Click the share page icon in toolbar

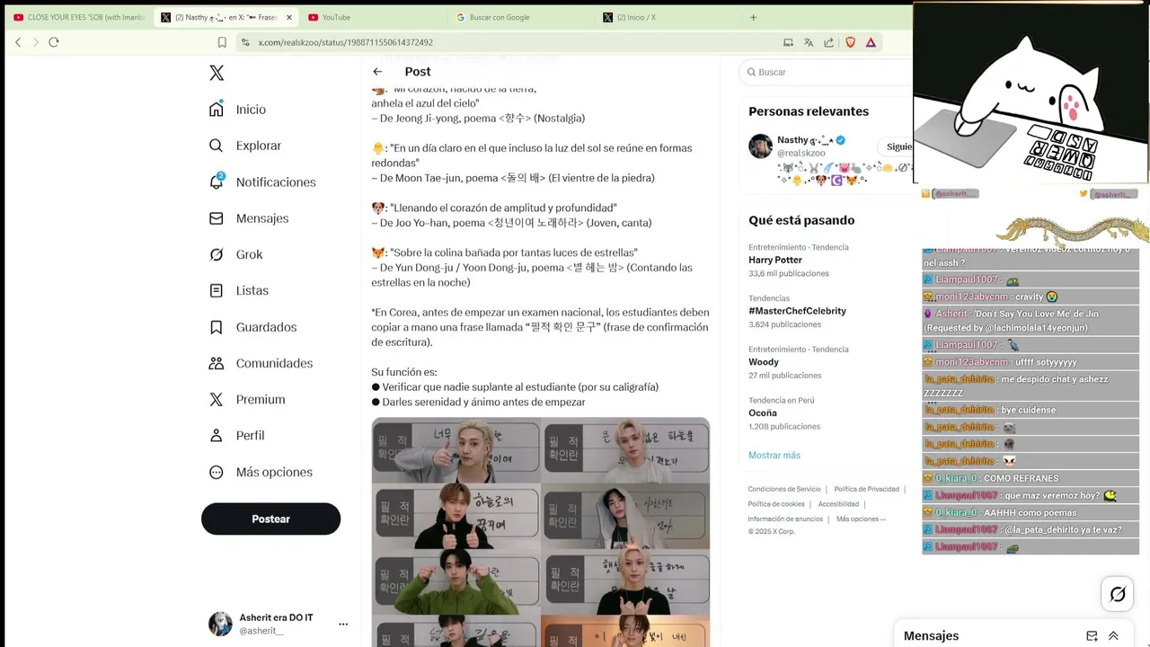point(828,42)
